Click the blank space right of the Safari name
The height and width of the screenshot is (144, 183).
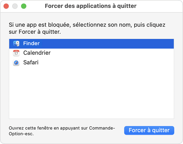[108, 63]
